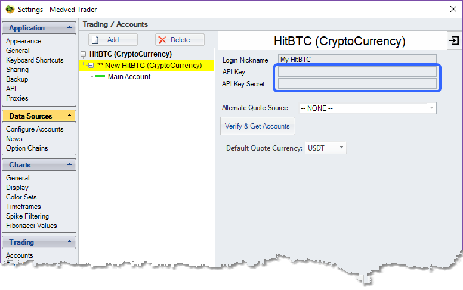Image resolution: width=463 pixels, height=290 pixels.
Task: Open Color Sets settings
Action: [x=21, y=197]
